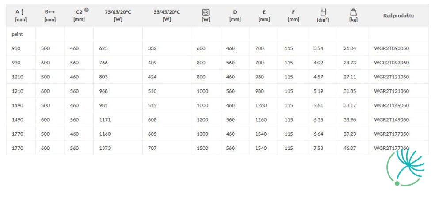Screen dimensions: 435x197
Task: Click the dandelion logo at bottom right
Action: (x=405, y=167)
